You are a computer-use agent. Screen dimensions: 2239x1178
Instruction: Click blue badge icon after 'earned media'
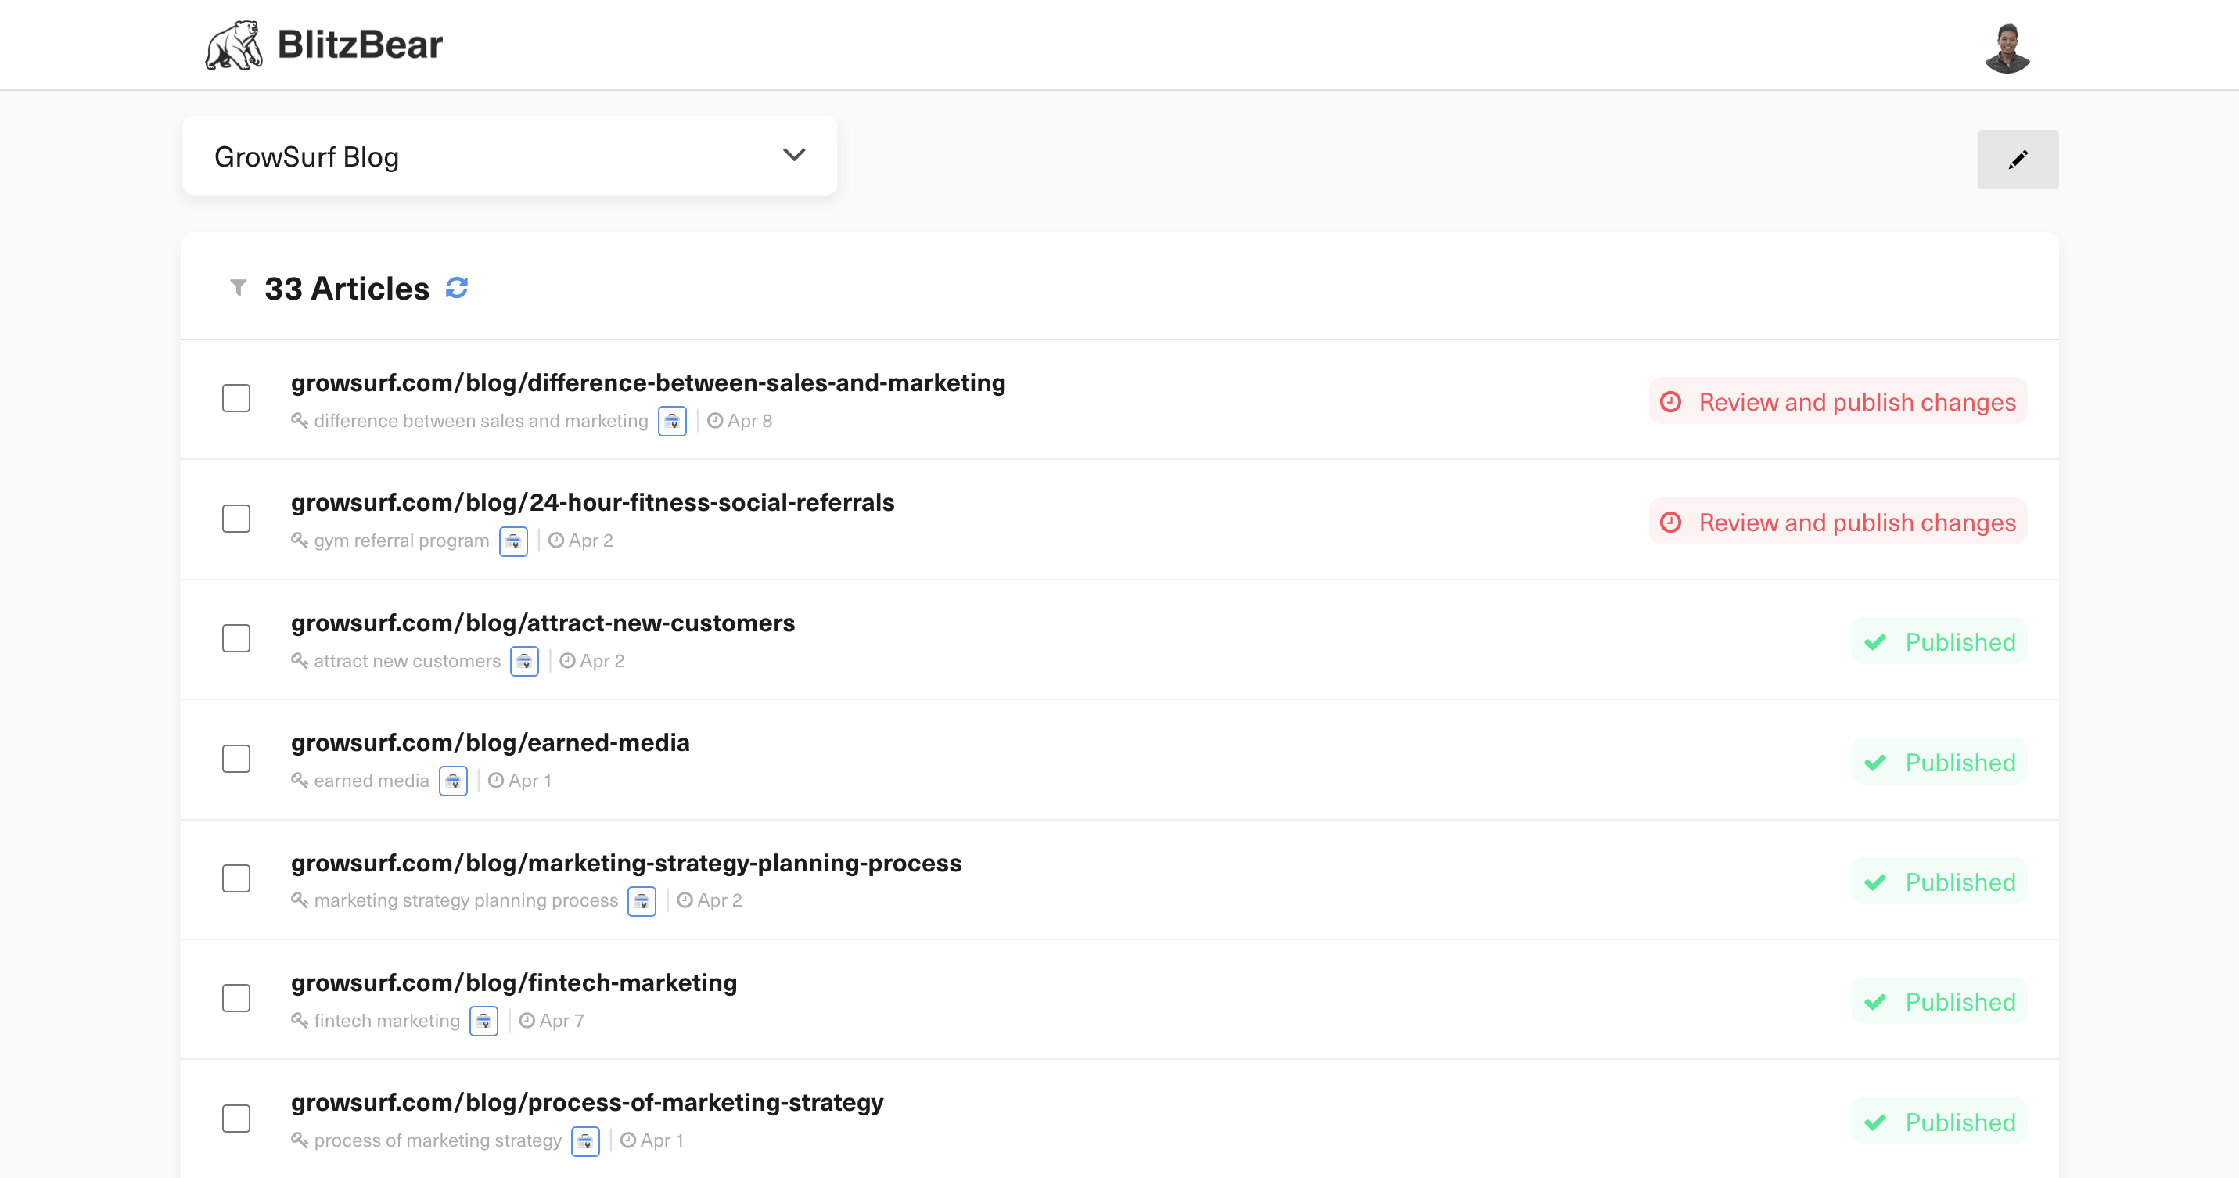click(453, 781)
